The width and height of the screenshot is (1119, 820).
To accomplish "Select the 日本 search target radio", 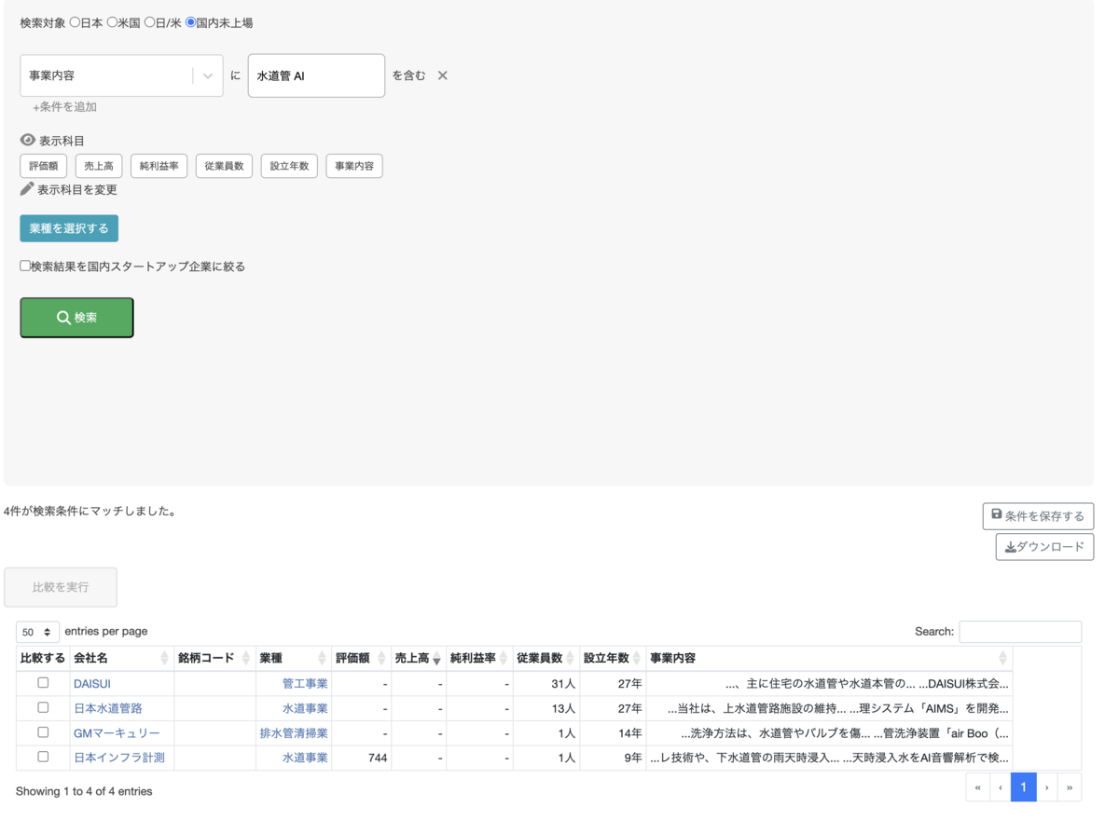I will [x=76, y=22].
